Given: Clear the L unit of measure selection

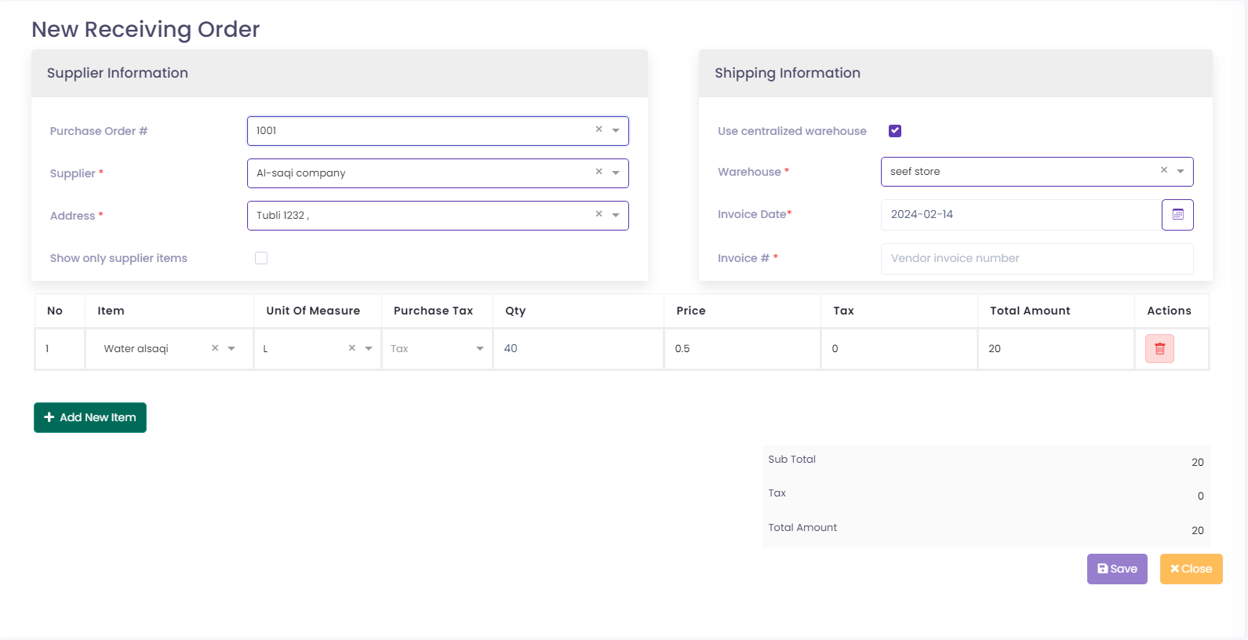Looking at the screenshot, I should pos(352,348).
